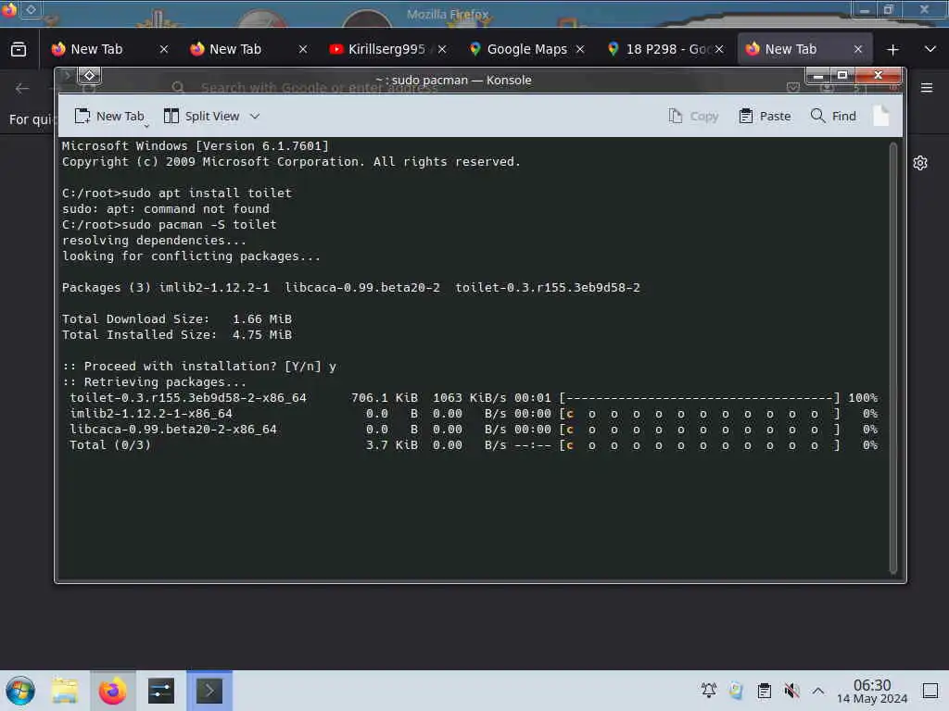This screenshot has height=711, width=949.
Task: Click the Split View button in Konsole
Action: pyautogui.click(x=202, y=116)
